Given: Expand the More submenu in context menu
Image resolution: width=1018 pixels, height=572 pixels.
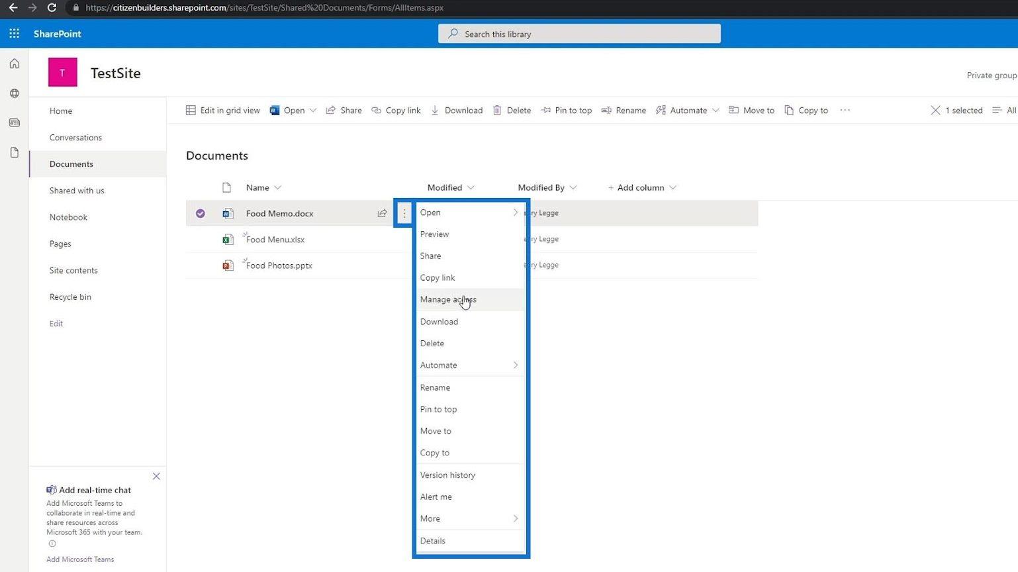Looking at the screenshot, I should 516,518.
